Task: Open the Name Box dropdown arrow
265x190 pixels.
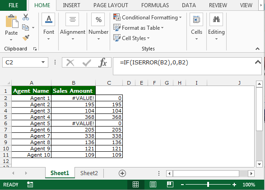Action: [43, 62]
